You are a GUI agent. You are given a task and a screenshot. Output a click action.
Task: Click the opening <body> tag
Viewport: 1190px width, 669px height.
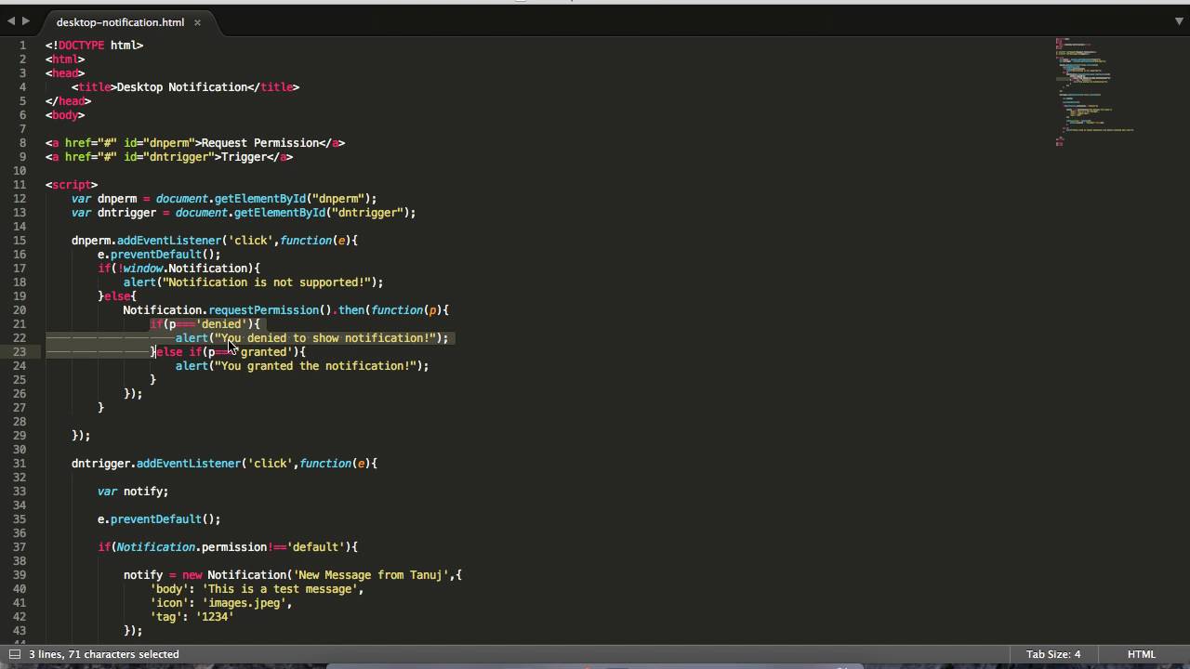pyautogui.click(x=65, y=115)
